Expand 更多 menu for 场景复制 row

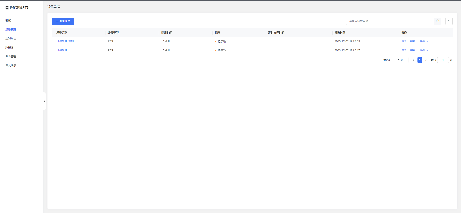coord(424,50)
